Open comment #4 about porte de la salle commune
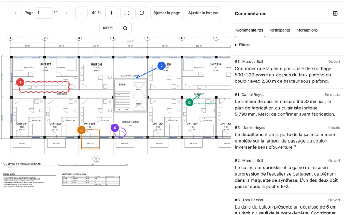 [287, 138]
